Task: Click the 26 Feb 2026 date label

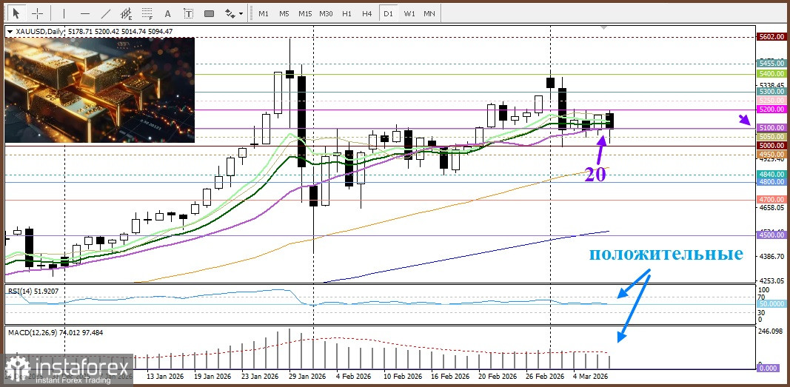Action: [546, 377]
